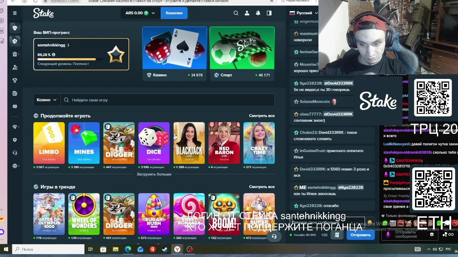Open the Казино promo card
The height and width of the screenshot is (257, 458).
[x=175, y=54]
